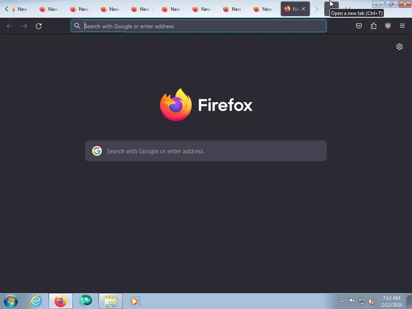
Task: Show hidden system tray icons
Action: tap(342, 301)
